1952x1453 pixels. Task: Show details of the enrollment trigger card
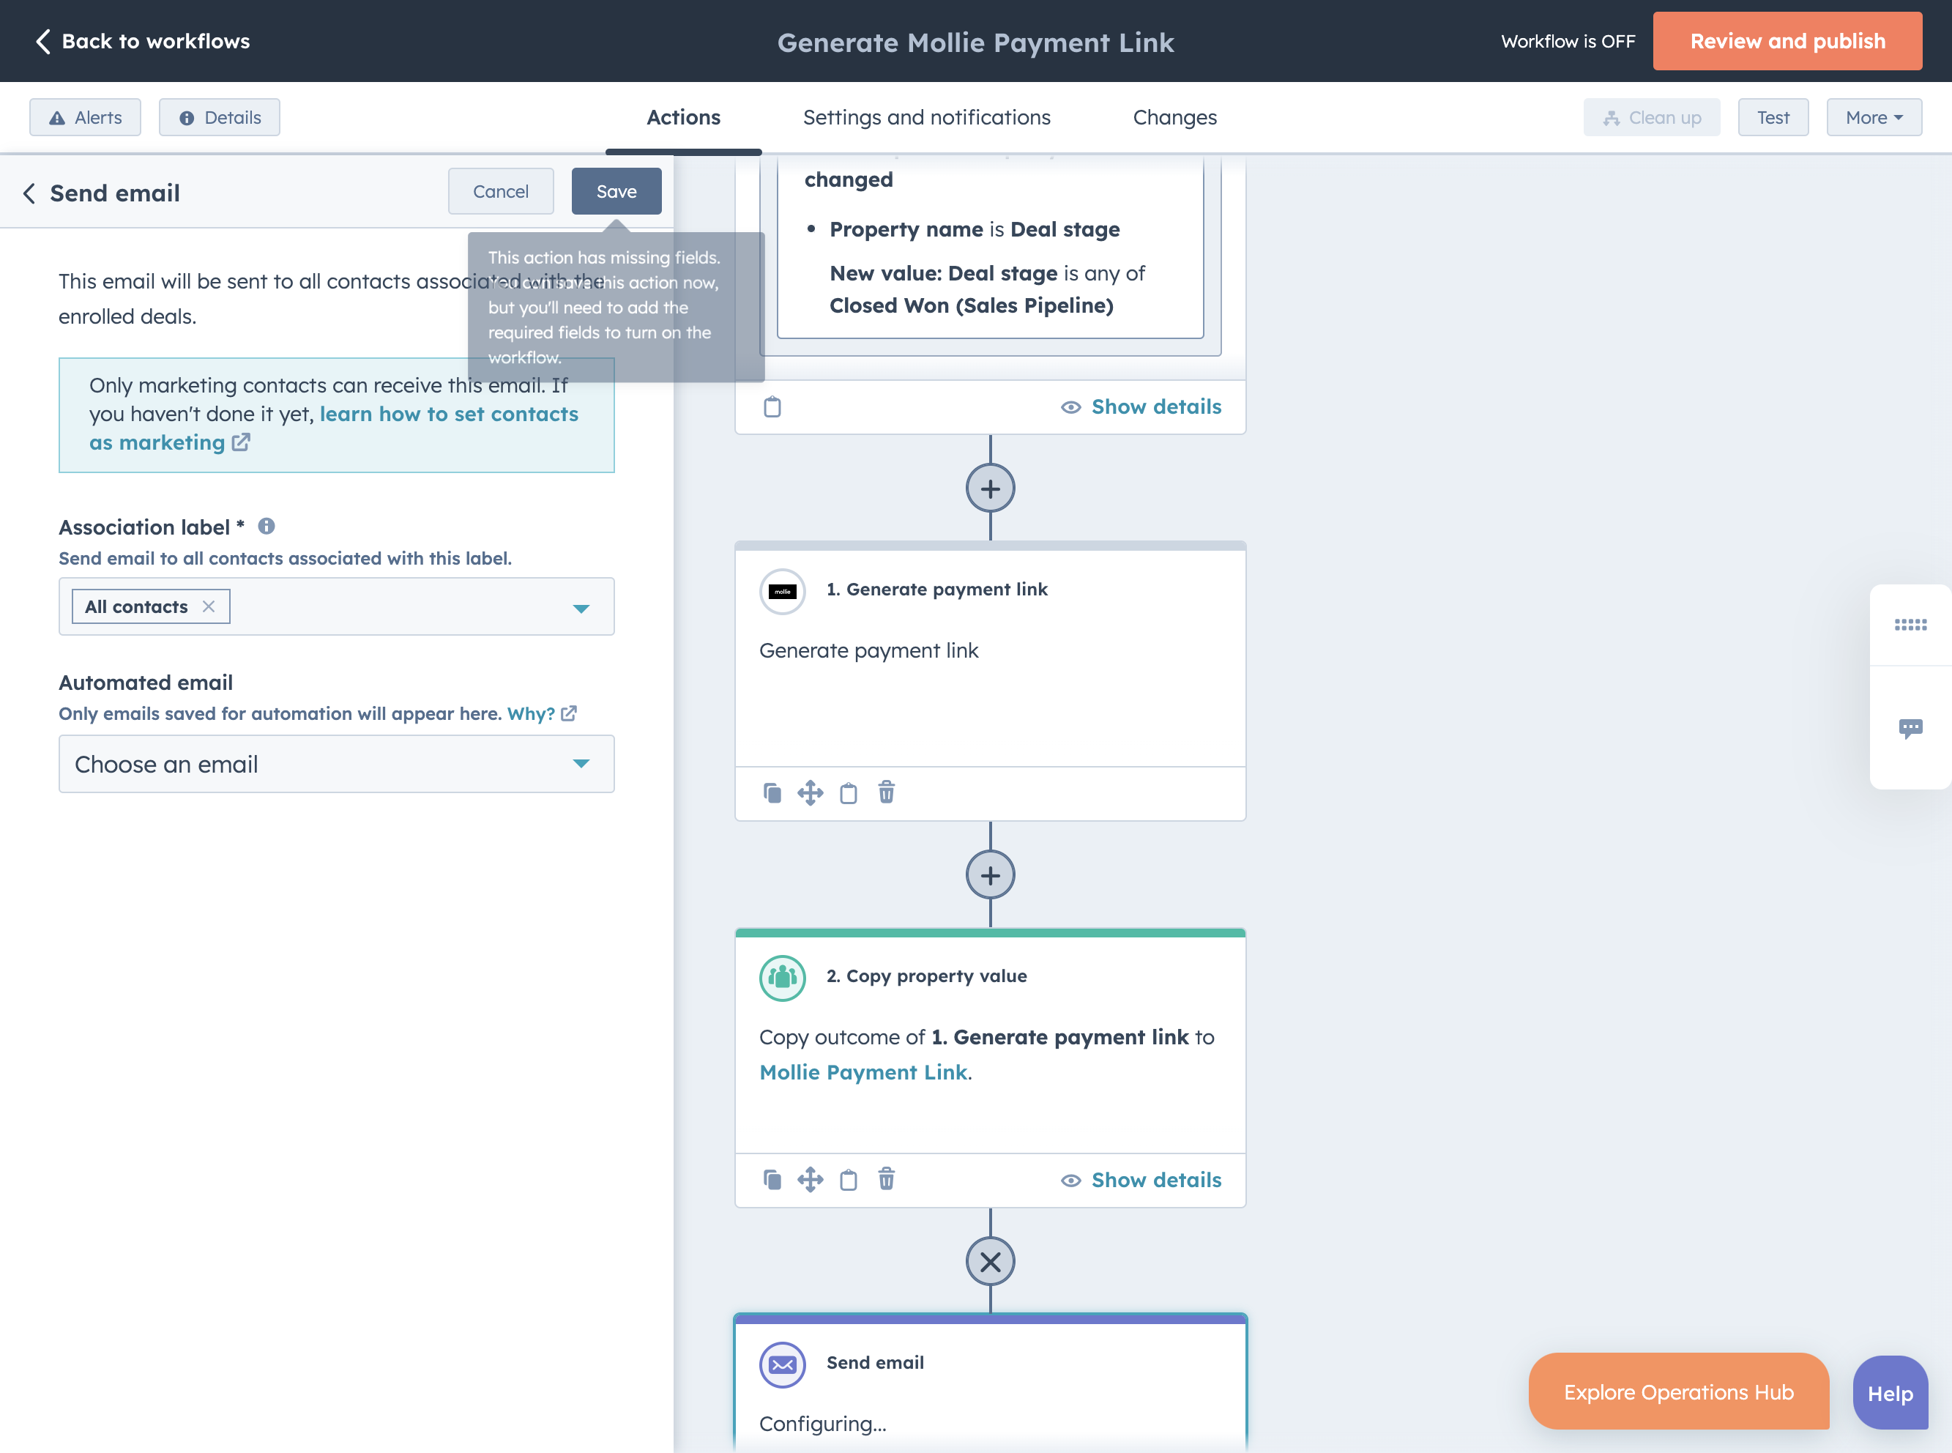[1141, 406]
